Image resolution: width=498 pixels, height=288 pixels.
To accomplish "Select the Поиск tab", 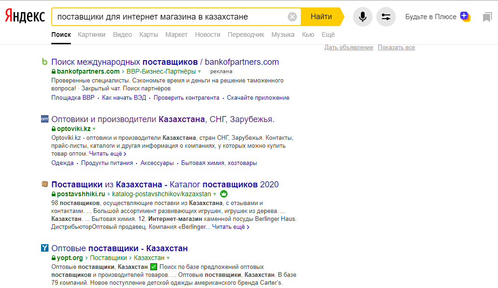I will point(61,34).
